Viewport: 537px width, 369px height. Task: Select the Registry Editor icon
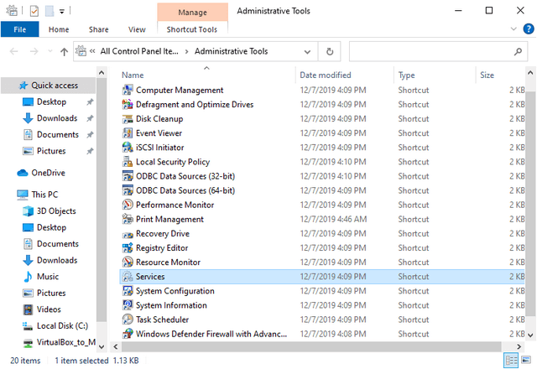coord(128,248)
